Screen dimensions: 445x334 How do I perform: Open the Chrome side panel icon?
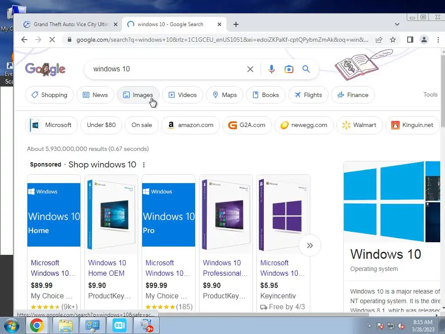[410, 40]
